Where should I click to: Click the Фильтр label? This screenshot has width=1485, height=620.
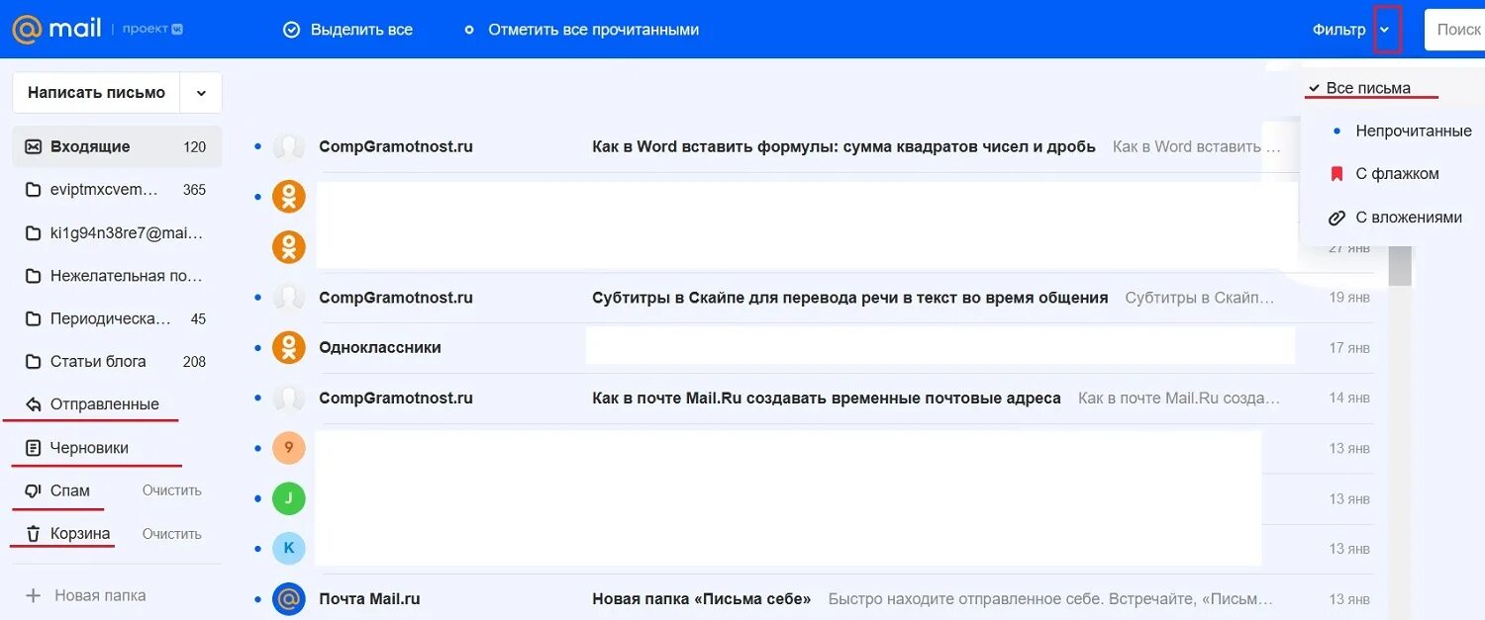coord(1339,30)
